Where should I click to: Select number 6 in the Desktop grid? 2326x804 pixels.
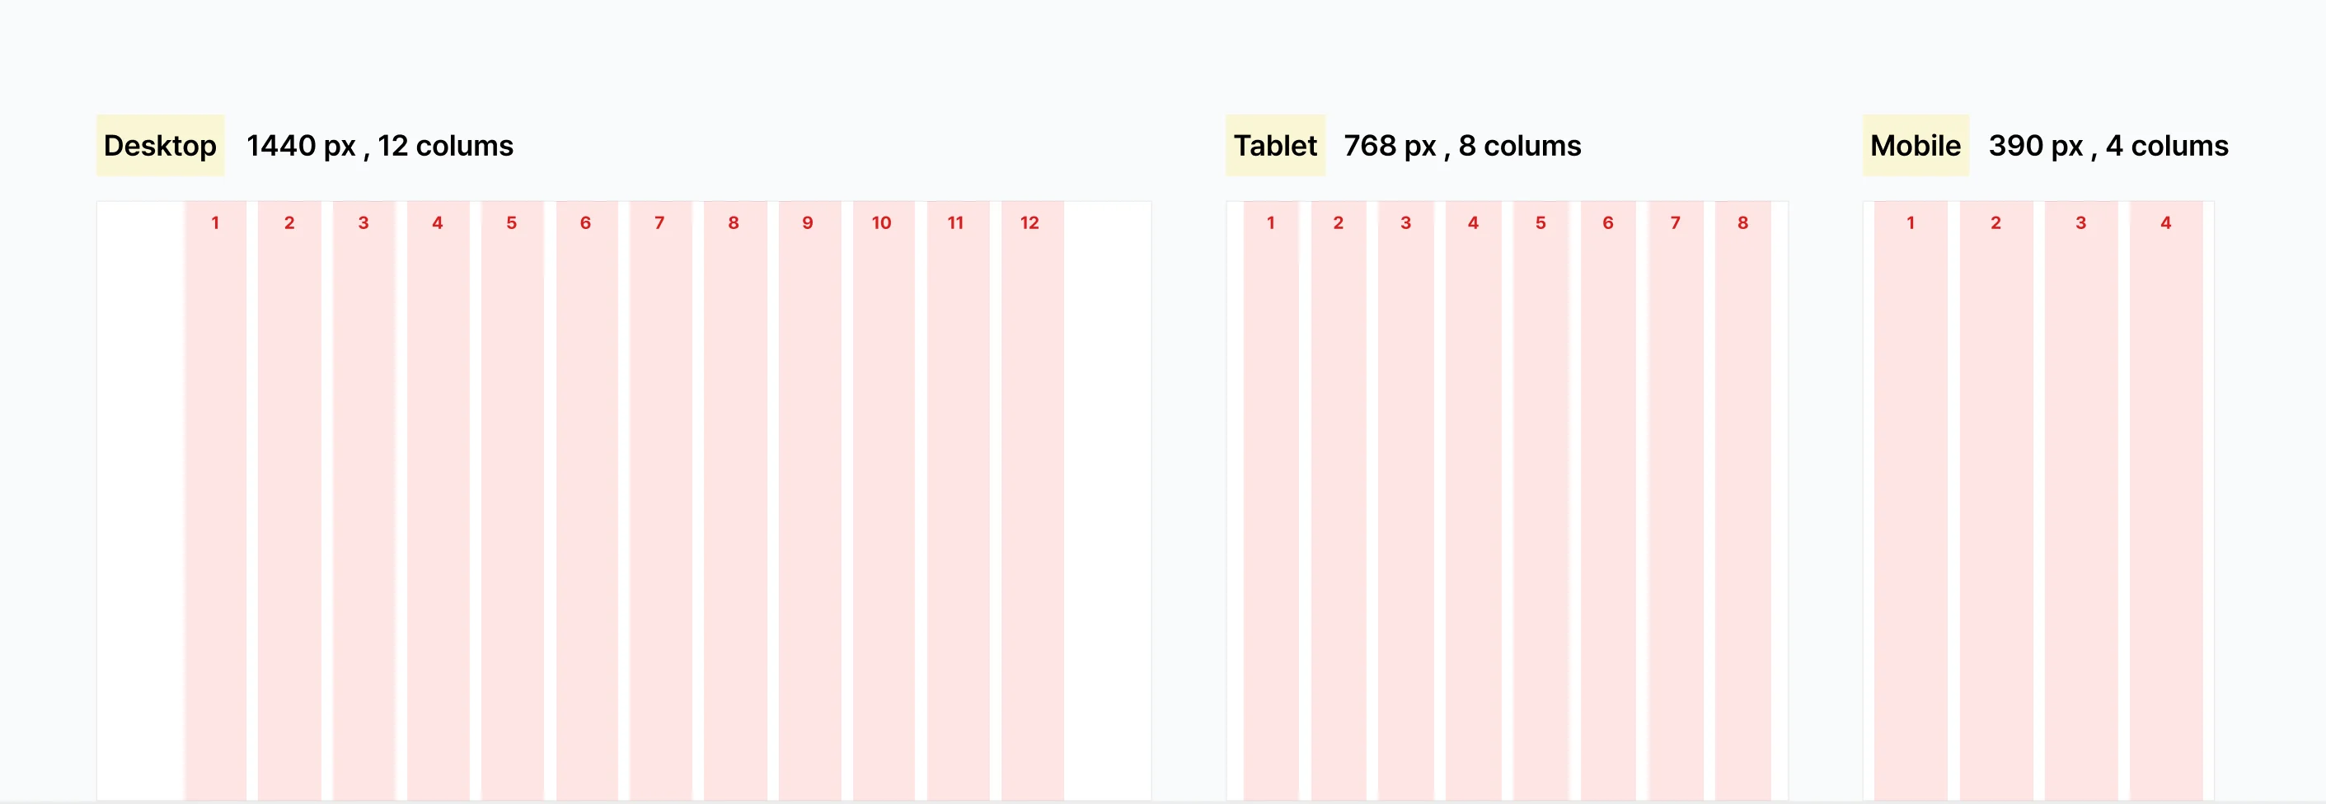[585, 223]
